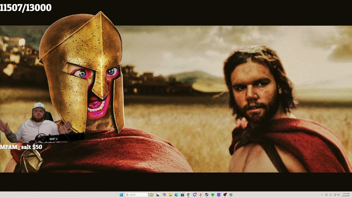Open Microsoft Edge from the taskbar

pyautogui.click(x=176, y=195)
